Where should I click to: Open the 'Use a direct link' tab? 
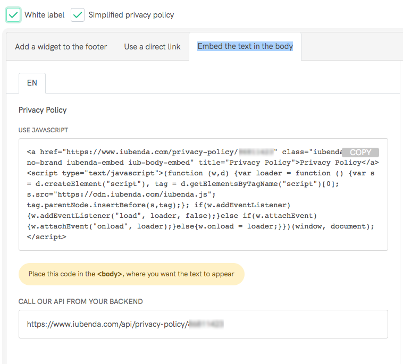[152, 47]
